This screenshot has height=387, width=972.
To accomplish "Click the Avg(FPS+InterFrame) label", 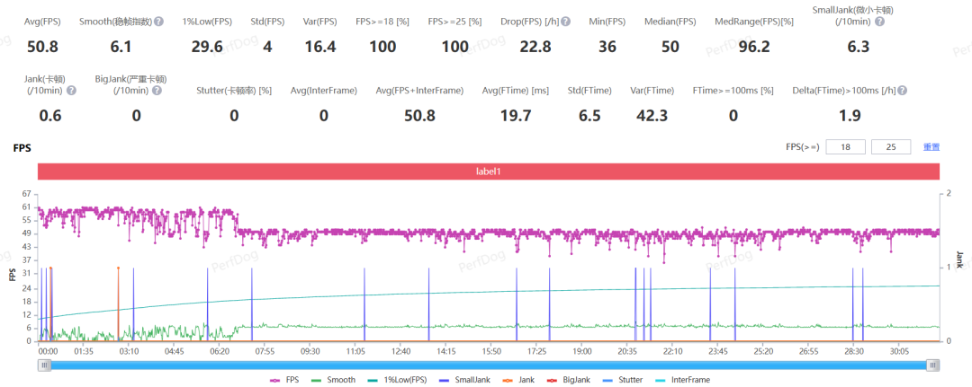I will coord(419,91).
